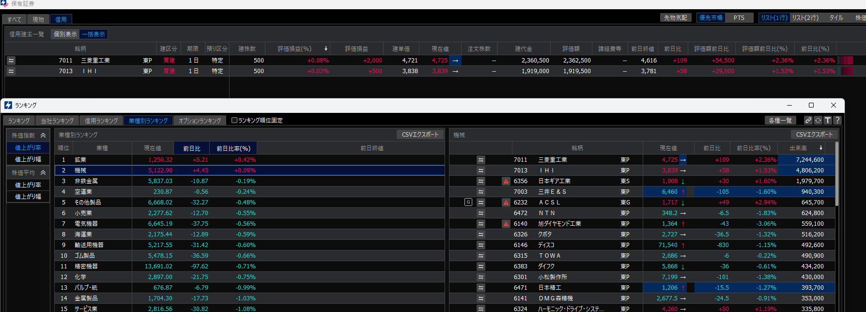Click the refresh icon in ranking window
Viewport: 866px width, 312px height.
pyautogui.click(x=818, y=120)
